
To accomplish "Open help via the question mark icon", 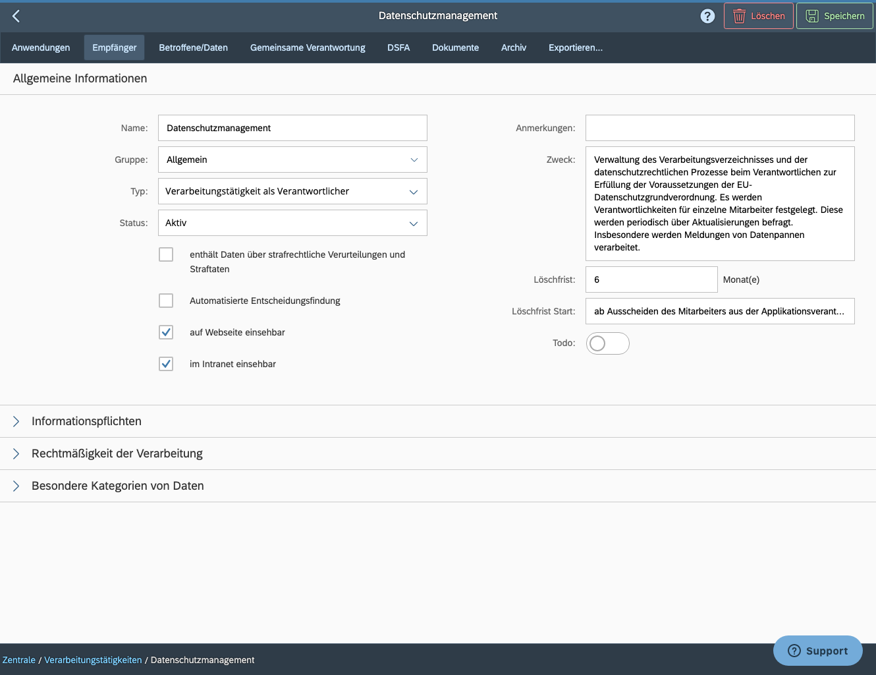I will (x=707, y=15).
